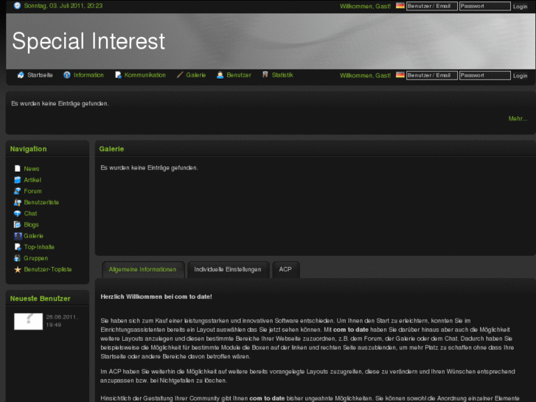Click Login button in navigation bar

click(520, 76)
